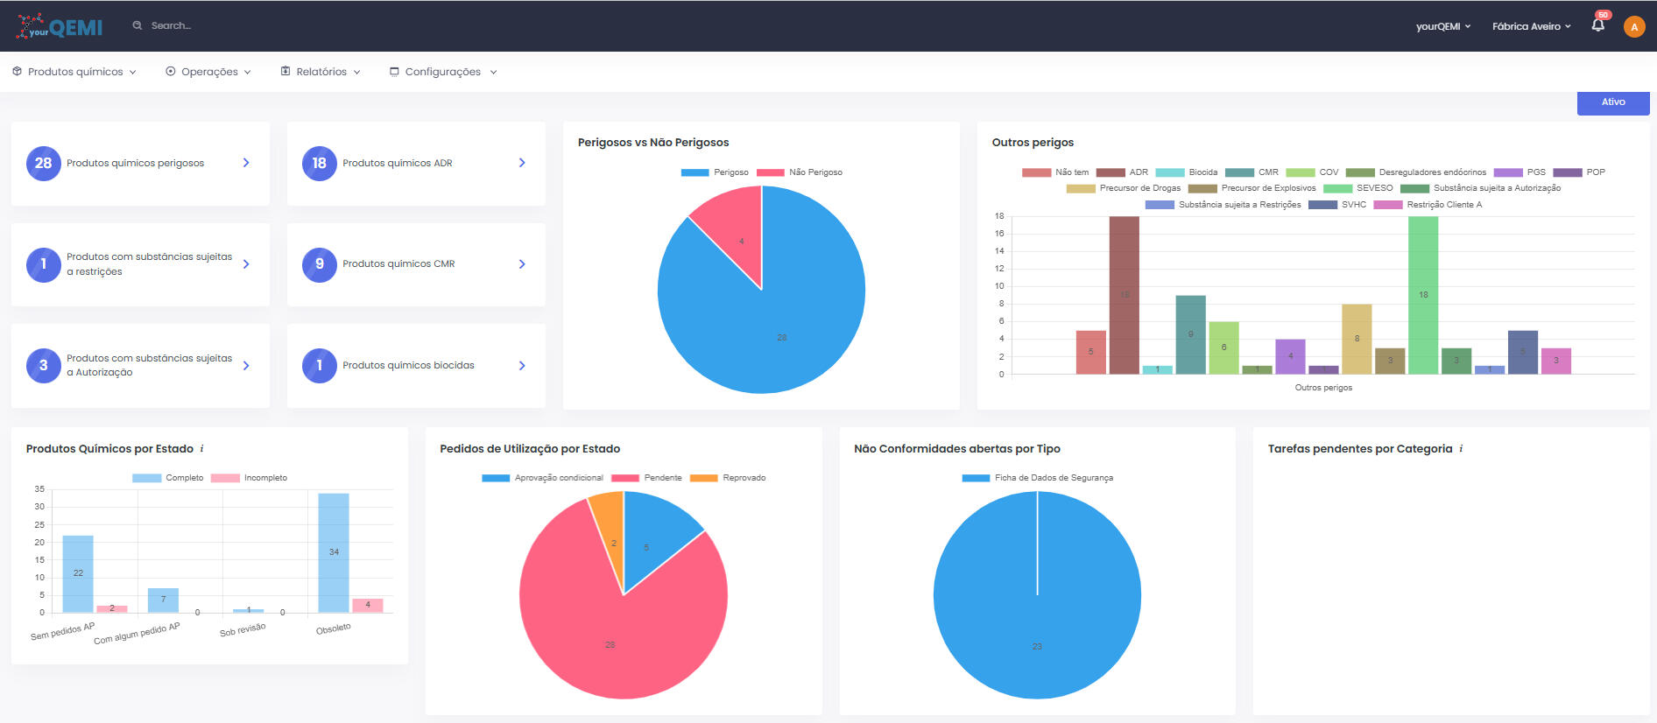
Task: Click info icon beside Produtos Químicos por Estado
Action: [201, 449]
